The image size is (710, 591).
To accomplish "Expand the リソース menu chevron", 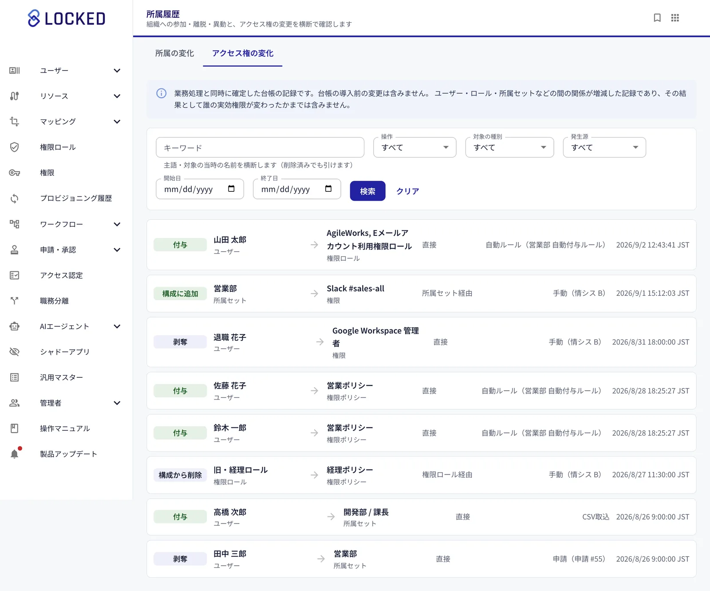I will (x=117, y=96).
